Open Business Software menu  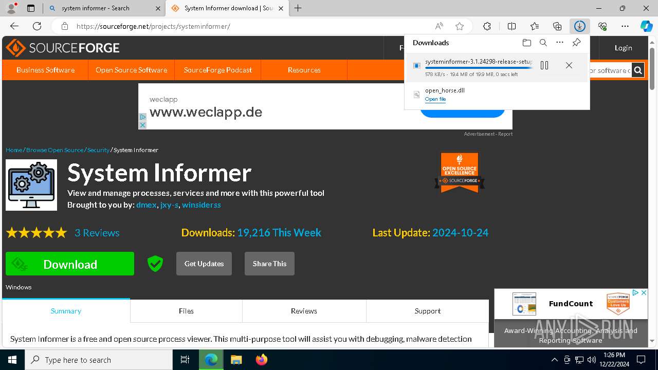click(45, 70)
